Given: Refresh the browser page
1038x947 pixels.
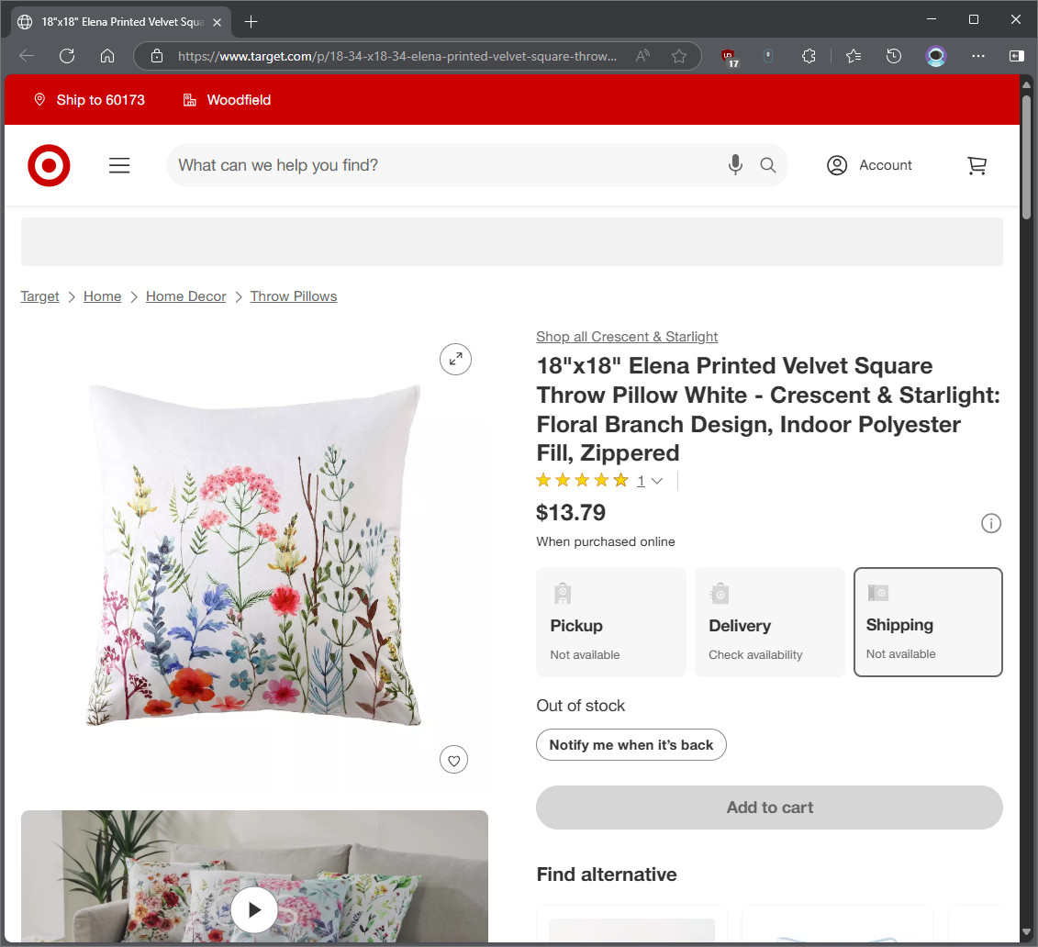Looking at the screenshot, I should pos(67,56).
